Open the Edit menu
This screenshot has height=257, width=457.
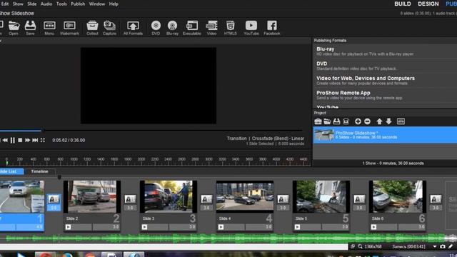tap(5, 4)
